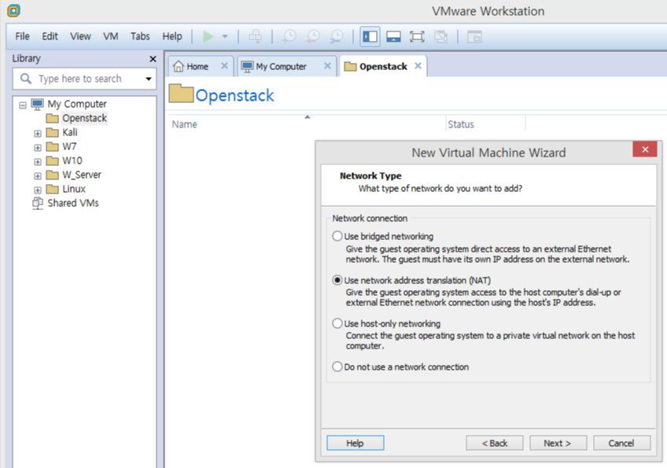
Task: Sort by the Status column header
Action: pyautogui.click(x=485, y=124)
